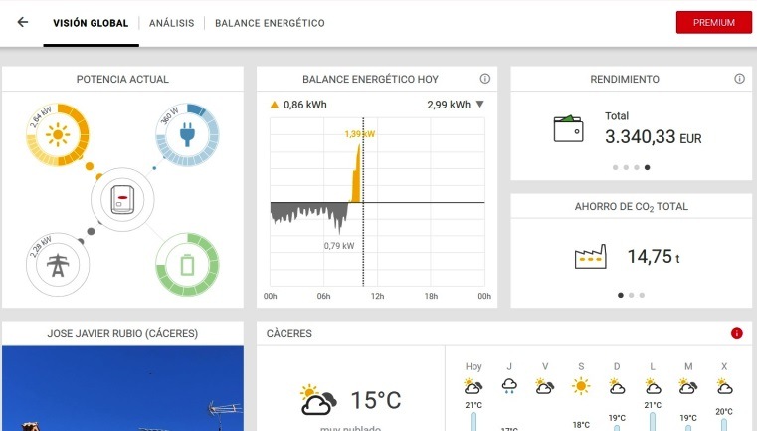Click the dotted current-time marker in chart
Image resolution: width=757 pixels, height=431 pixels.
tap(363, 202)
